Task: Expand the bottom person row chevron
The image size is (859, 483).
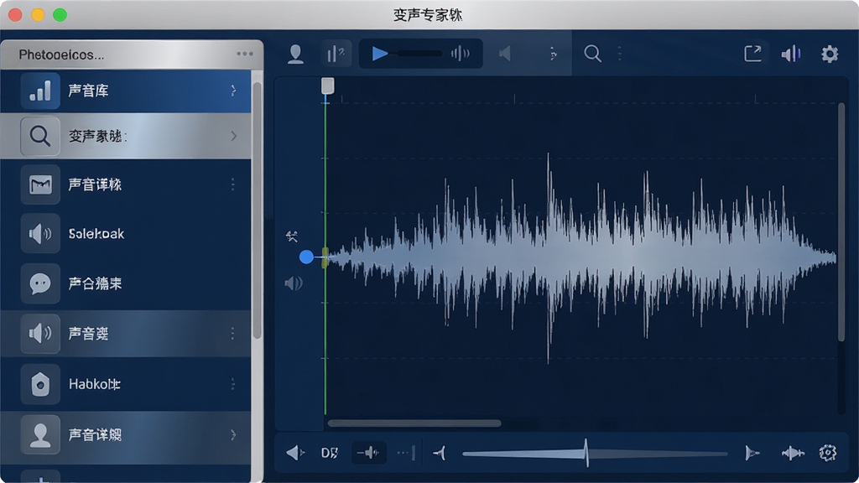Action: pos(233,435)
